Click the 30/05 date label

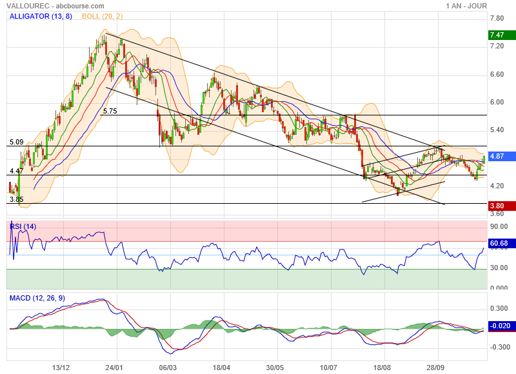click(275, 368)
